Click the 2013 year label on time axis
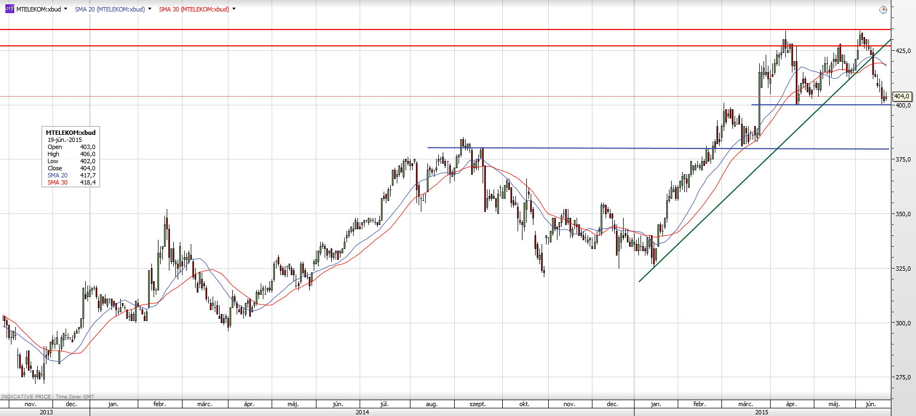 click(x=46, y=412)
